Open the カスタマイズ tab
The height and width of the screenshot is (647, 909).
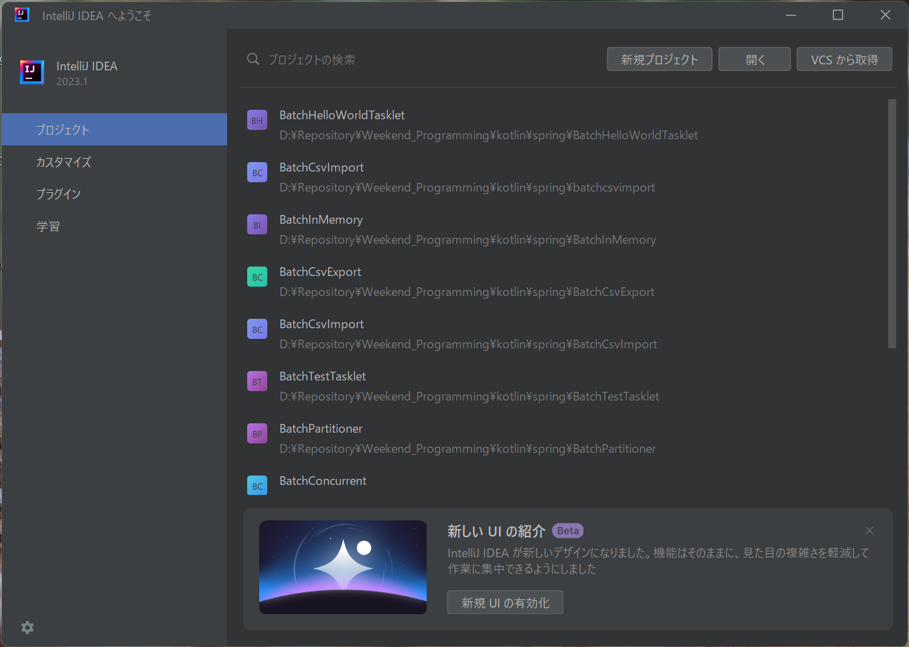(x=115, y=161)
